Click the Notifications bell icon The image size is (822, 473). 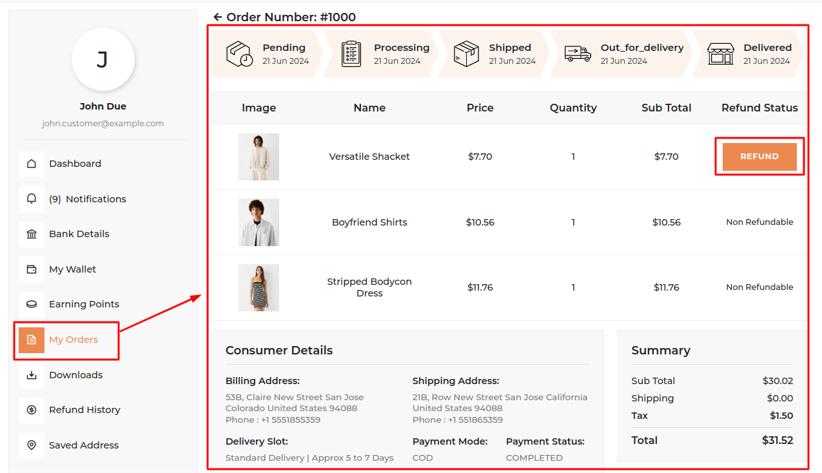pyautogui.click(x=32, y=199)
